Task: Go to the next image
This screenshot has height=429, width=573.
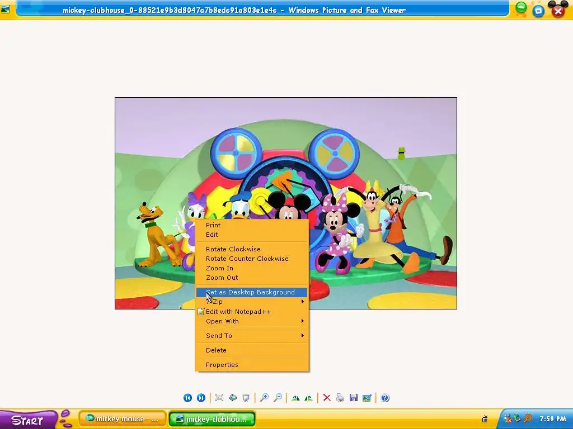Action: 201,398
